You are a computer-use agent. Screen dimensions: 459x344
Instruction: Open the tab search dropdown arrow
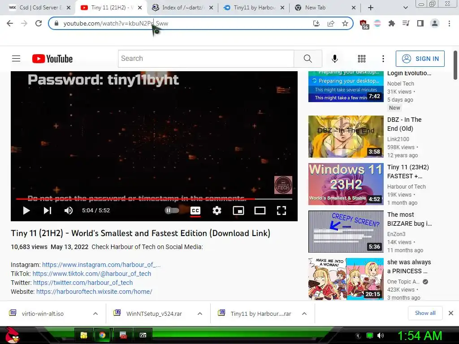pyautogui.click(x=405, y=8)
